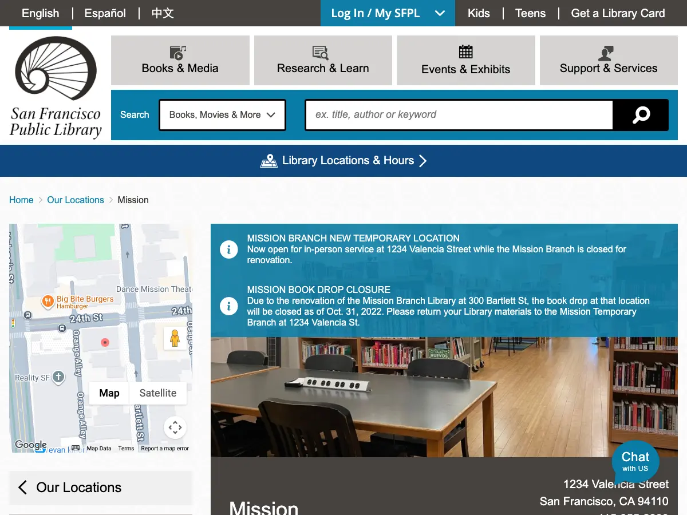Click the MISSION BRANCH NEW TEMPORARY LOCATION heading
The image size is (687, 515).
click(353, 238)
